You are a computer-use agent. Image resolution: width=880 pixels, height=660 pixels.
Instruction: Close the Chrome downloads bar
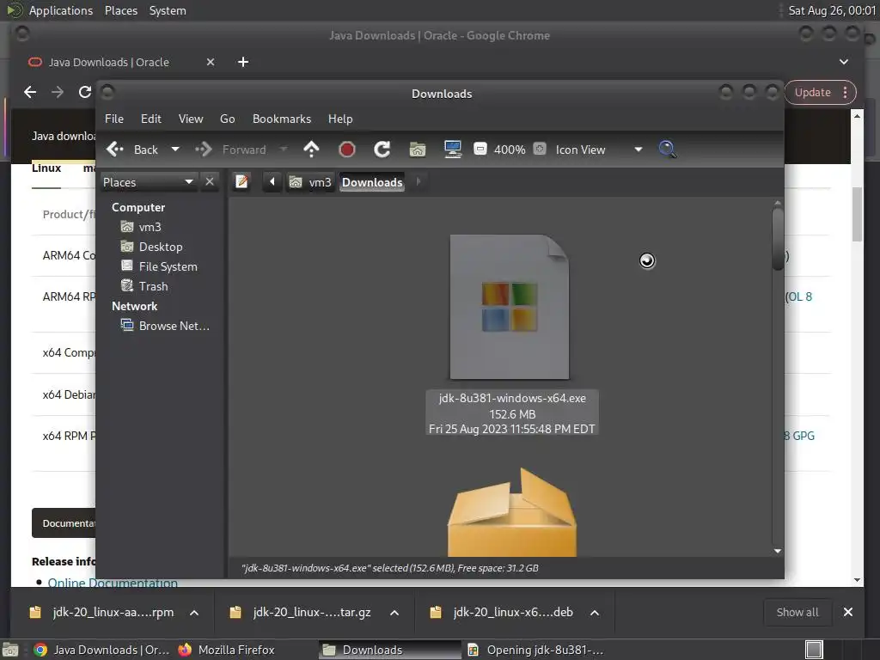848,612
